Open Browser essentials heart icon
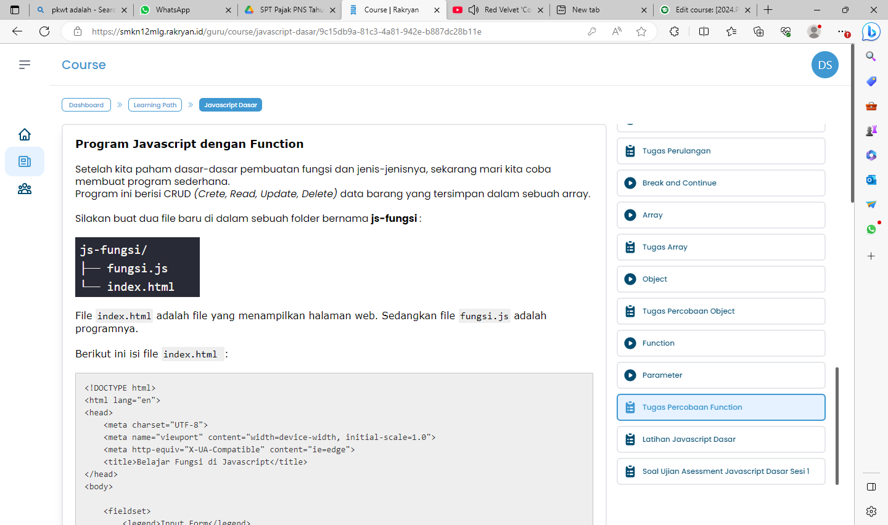Screen dimensions: 888x525 click(x=786, y=31)
